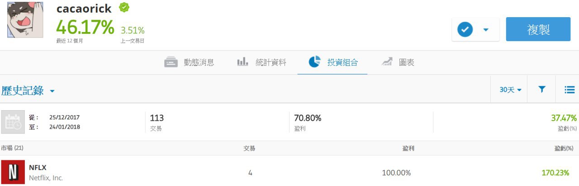The width and height of the screenshot is (579, 186).
Task: Click the news feed icon
Action: (x=171, y=62)
